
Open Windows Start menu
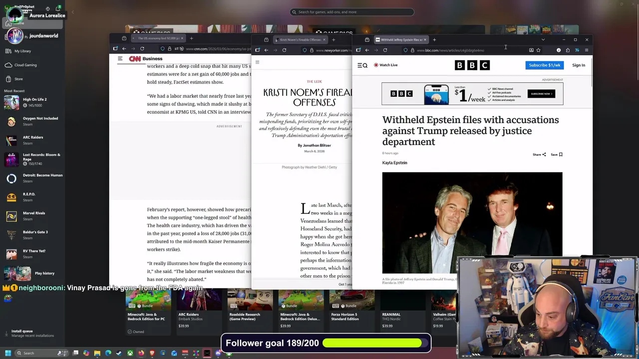pyautogui.click(x=8, y=353)
